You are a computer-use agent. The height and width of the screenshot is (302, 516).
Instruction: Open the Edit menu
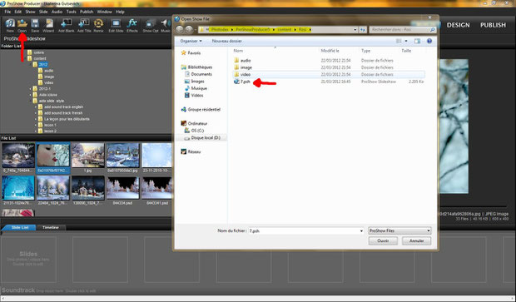[18, 12]
